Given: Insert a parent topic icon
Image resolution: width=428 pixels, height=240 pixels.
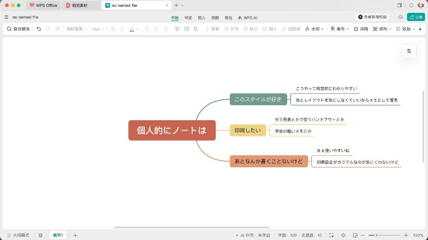Looking at the screenshot, I should [x=196, y=29].
